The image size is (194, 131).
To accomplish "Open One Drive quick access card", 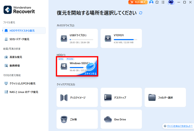I will click(x=121, y=119).
